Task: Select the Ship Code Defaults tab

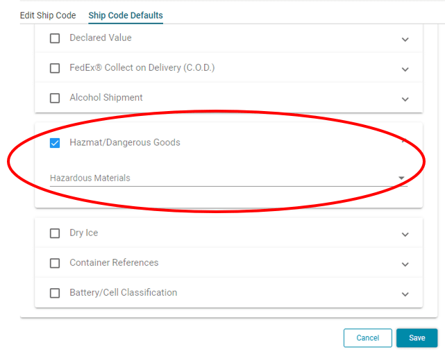Action: 126,15
